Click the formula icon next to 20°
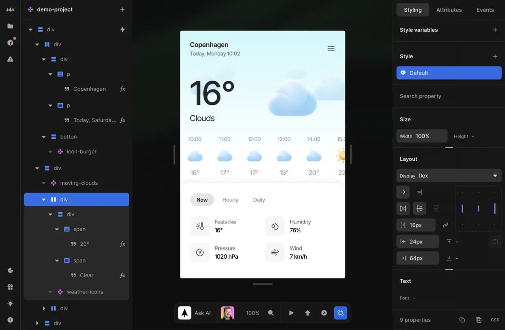The width and height of the screenshot is (505, 330). (122, 244)
